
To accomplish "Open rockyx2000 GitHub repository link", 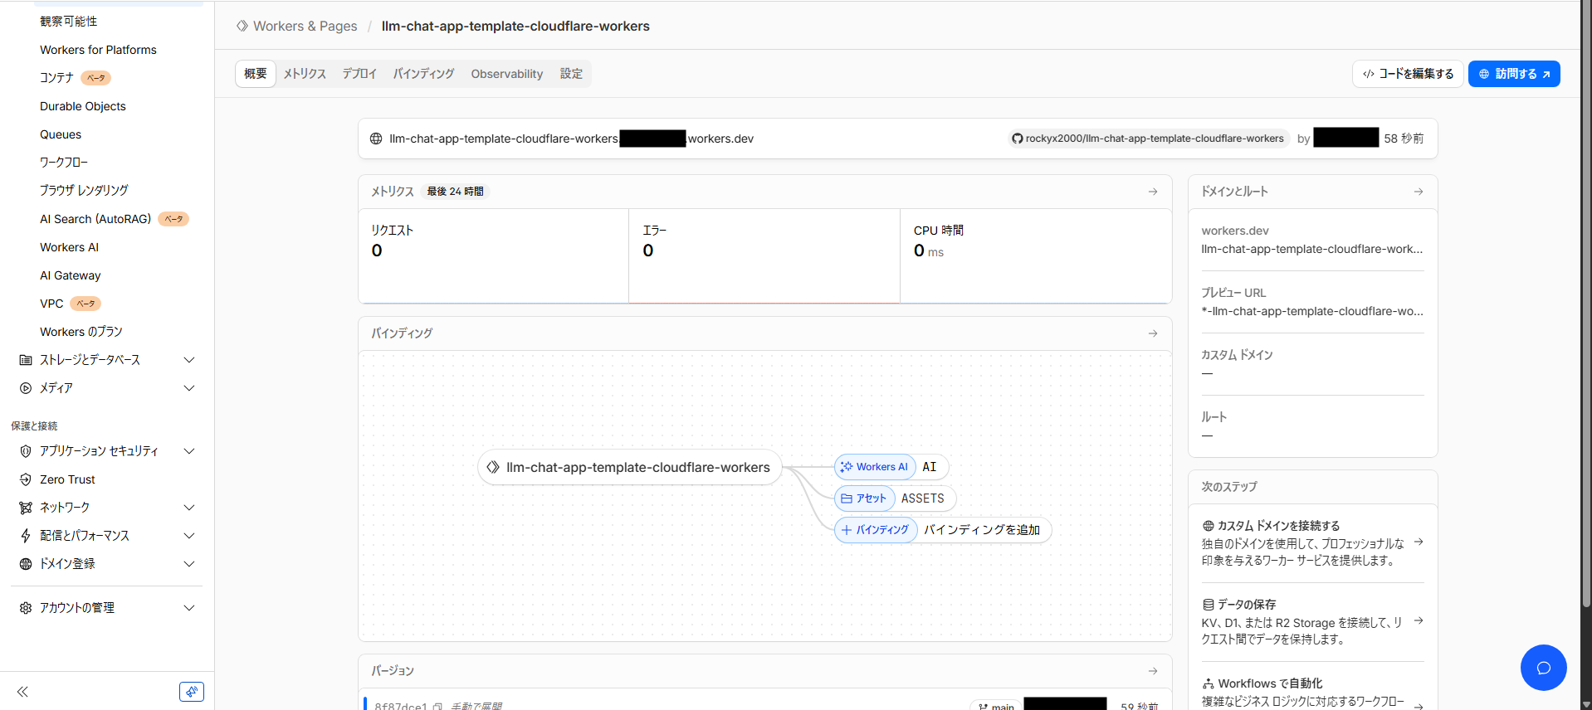I will tap(1155, 139).
